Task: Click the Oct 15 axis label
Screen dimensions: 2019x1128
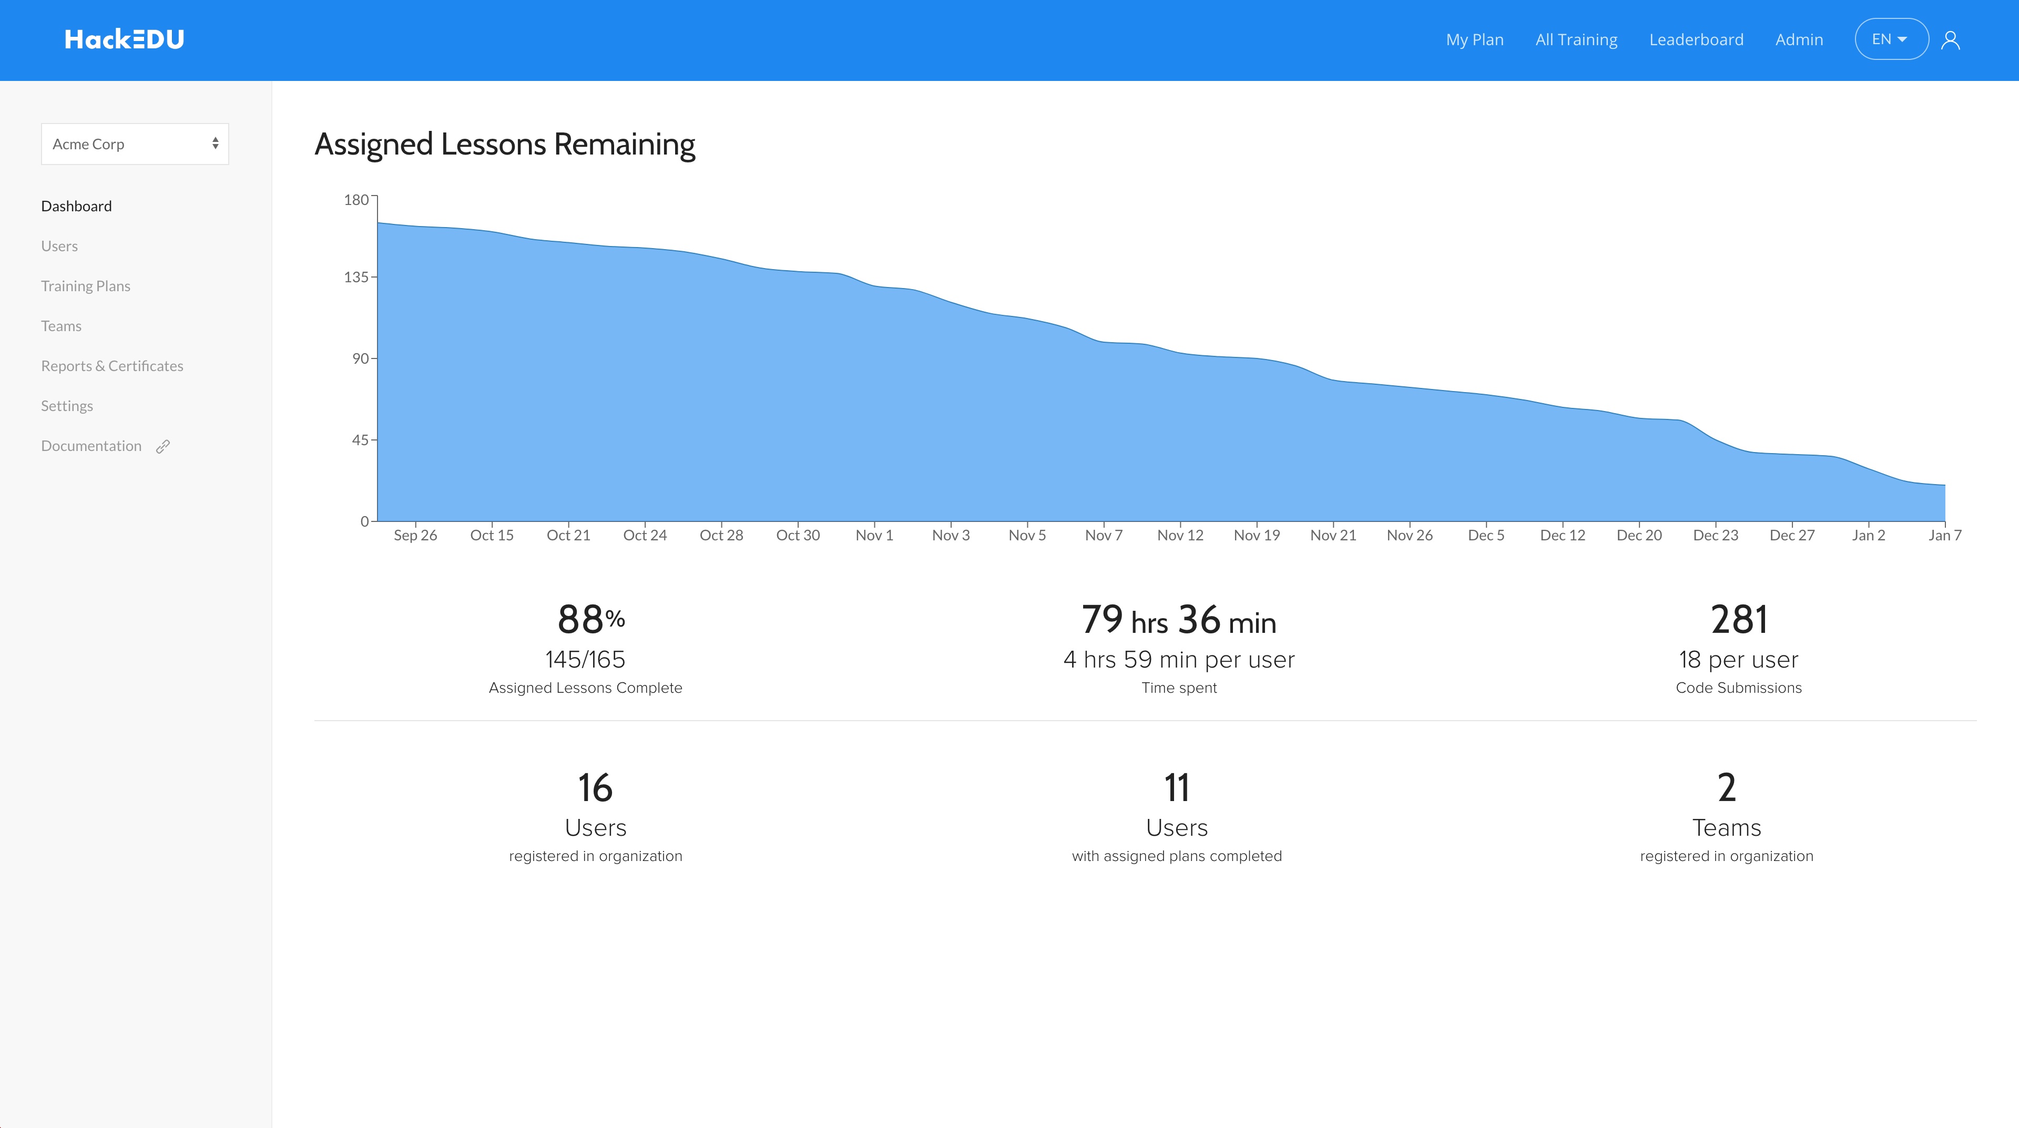Action: tap(492, 535)
